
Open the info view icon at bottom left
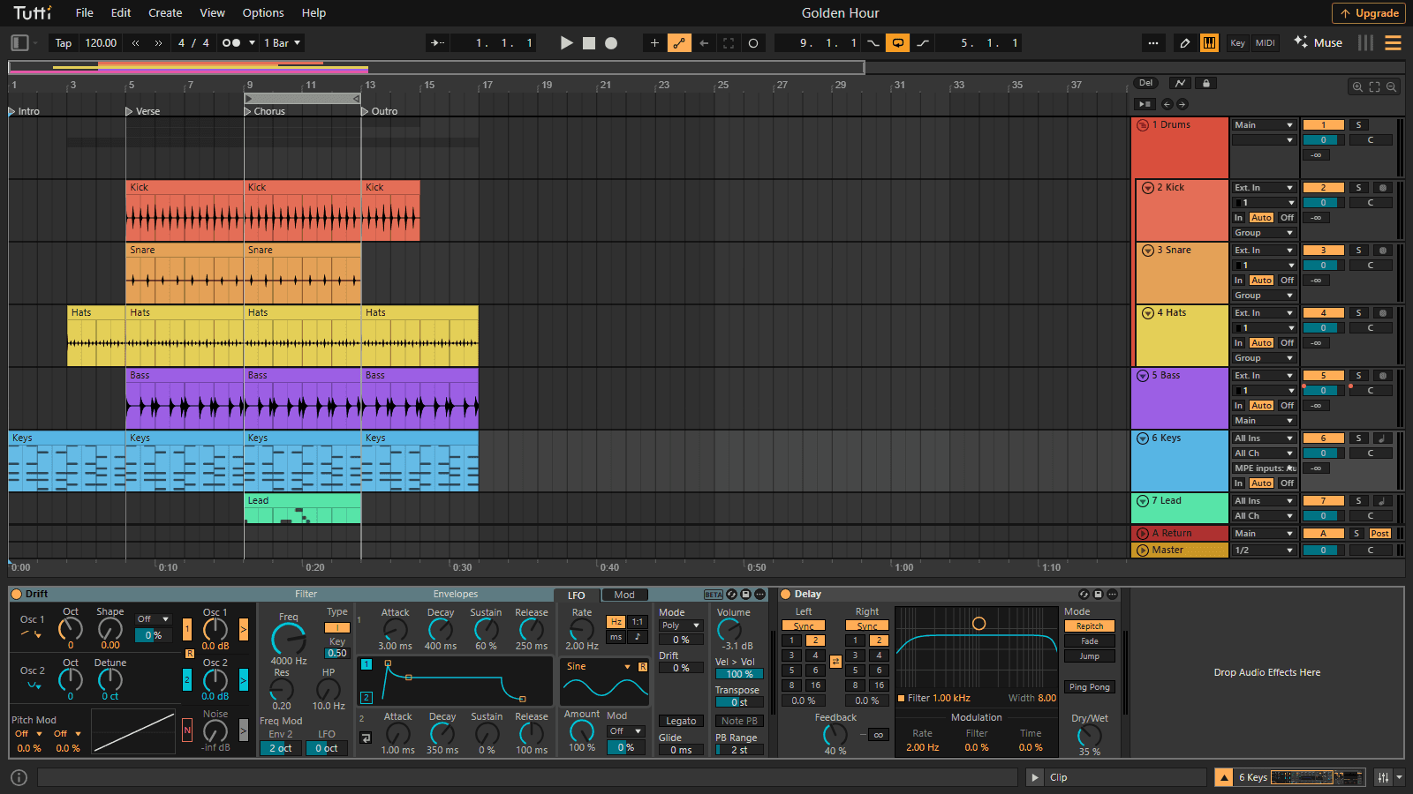[x=19, y=777]
